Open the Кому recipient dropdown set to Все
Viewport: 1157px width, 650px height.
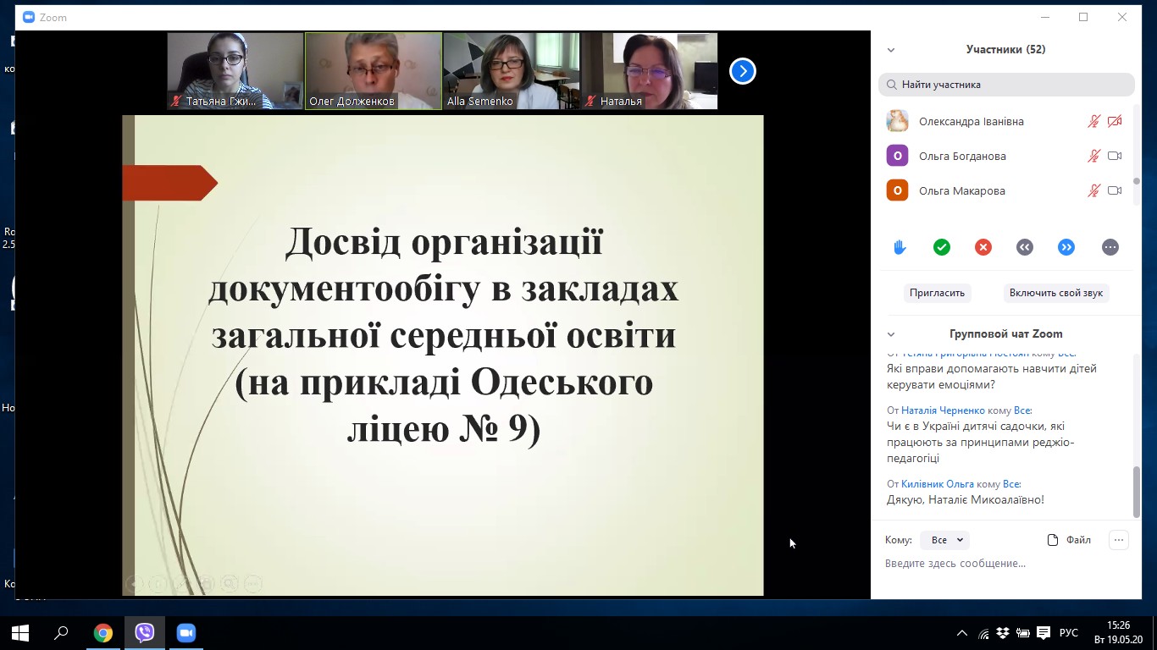tap(945, 540)
